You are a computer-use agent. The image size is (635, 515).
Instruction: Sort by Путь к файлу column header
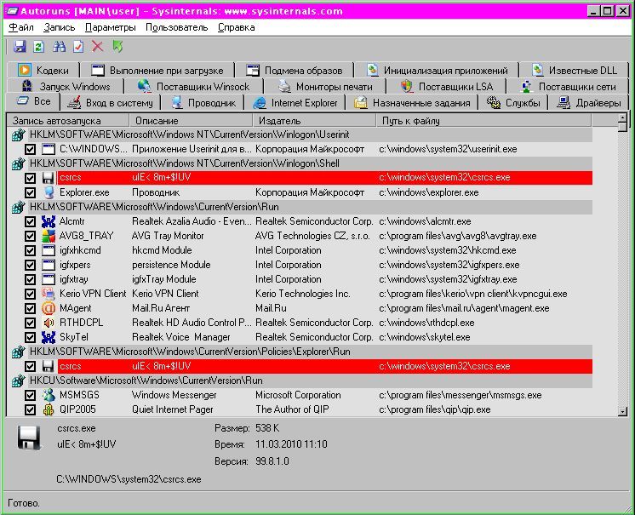(x=484, y=121)
